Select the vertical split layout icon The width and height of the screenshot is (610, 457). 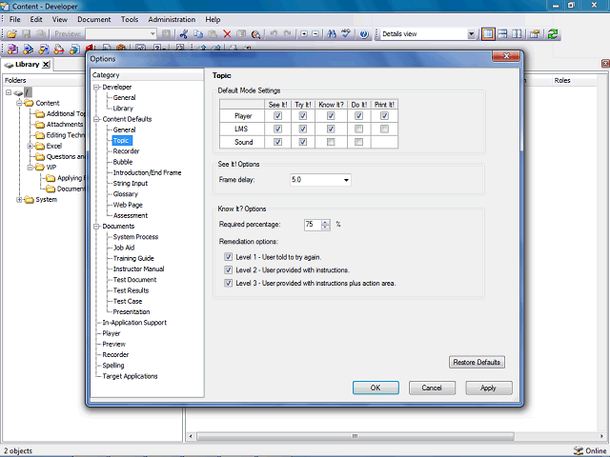coord(517,34)
